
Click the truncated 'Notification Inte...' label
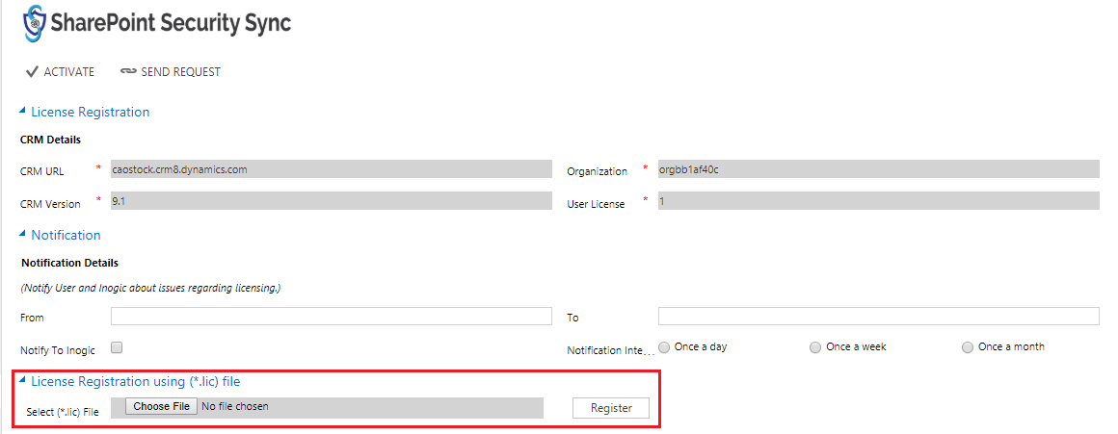pos(611,350)
